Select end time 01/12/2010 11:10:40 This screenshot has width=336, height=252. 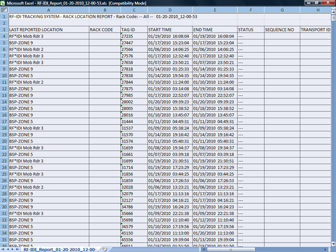point(215,220)
